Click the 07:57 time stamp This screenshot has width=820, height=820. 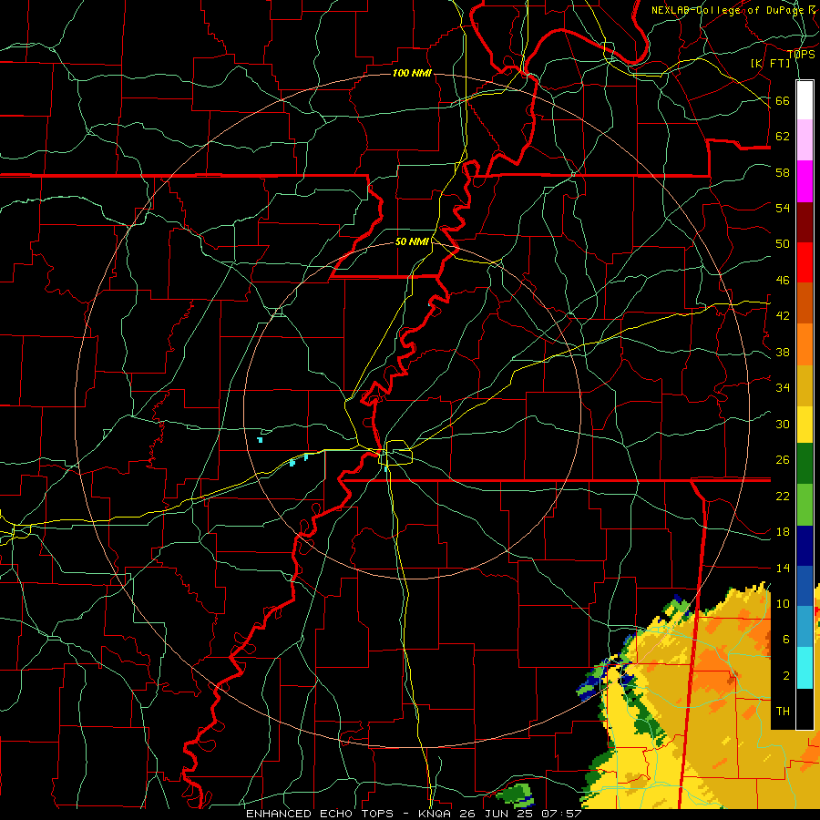tap(563, 814)
